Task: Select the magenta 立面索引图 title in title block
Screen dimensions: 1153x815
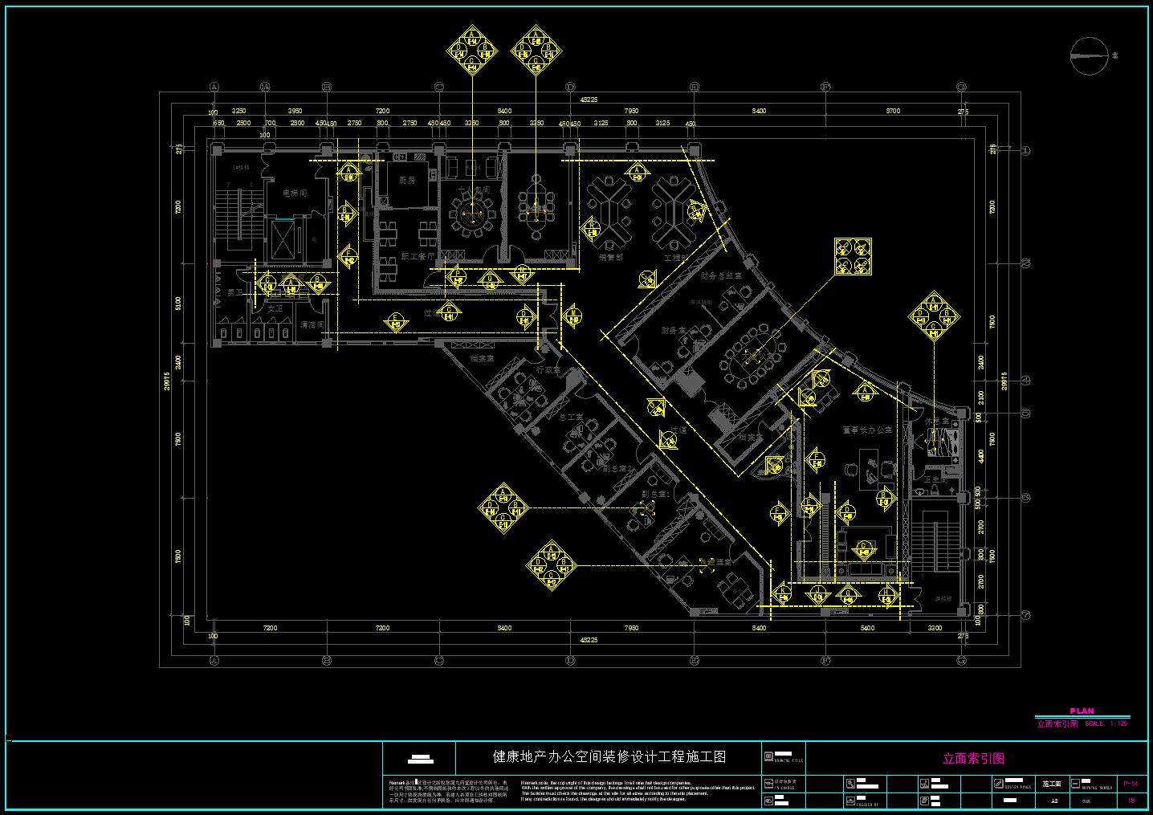Action: (973, 758)
